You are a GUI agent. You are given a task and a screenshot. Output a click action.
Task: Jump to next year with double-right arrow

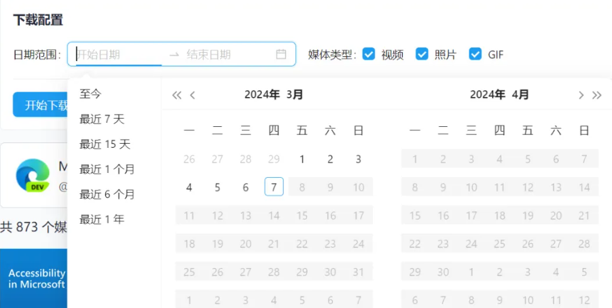coord(597,95)
